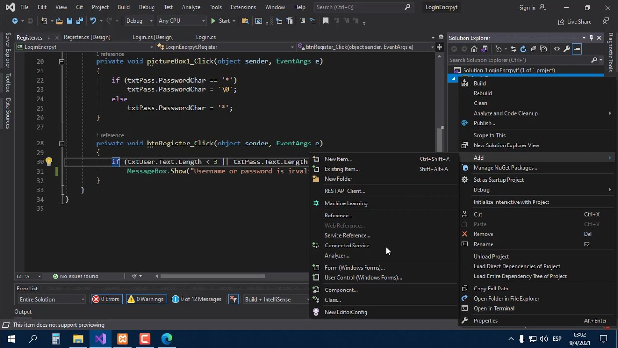Click the Collapse All icon in Solution Explorer

click(x=534, y=49)
